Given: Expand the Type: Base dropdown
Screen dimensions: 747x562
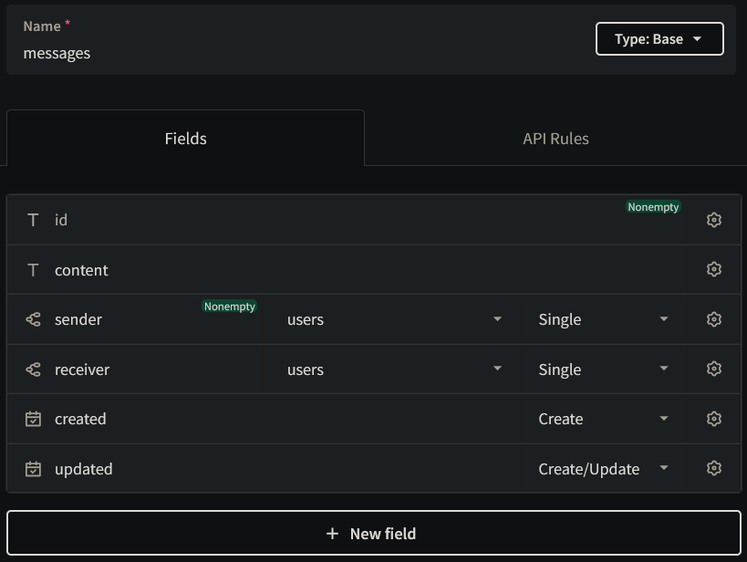Looking at the screenshot, I should click(659, 39).
